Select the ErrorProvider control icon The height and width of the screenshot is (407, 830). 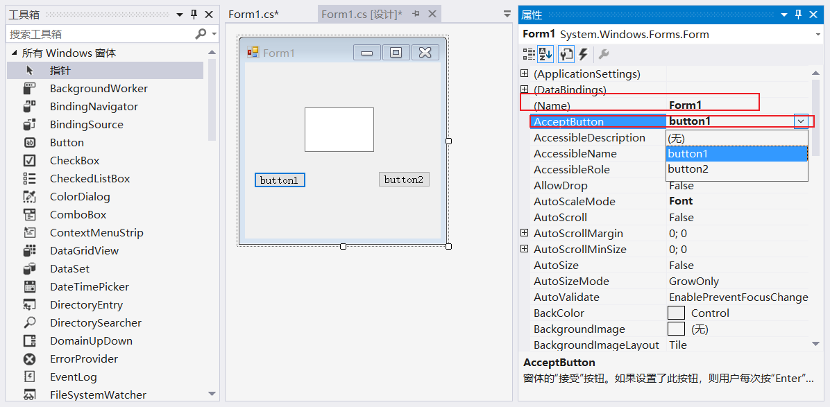[x=30, y=359]
